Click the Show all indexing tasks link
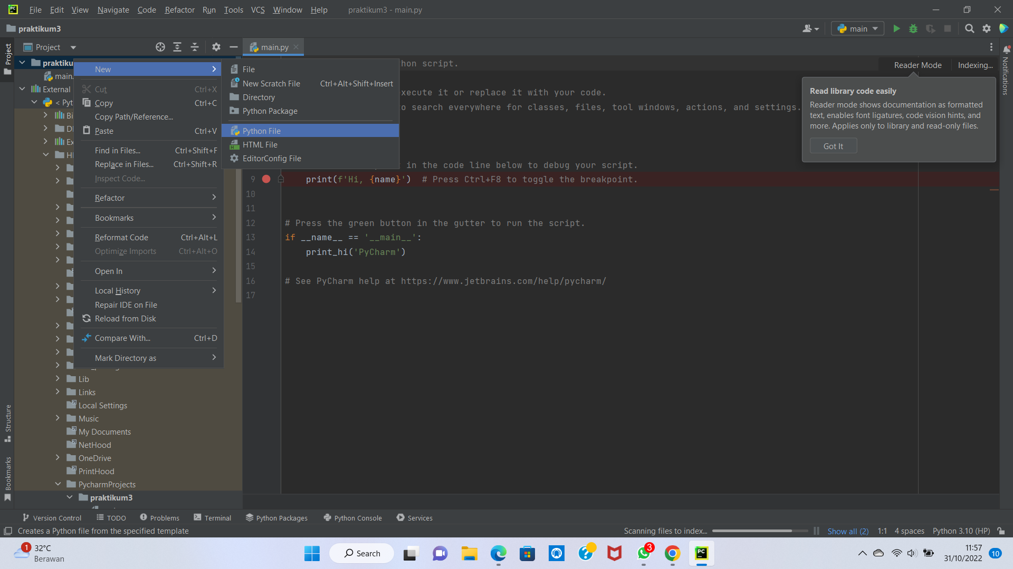Viewport: 1013px width, 569px height. [x=848, y=531]
